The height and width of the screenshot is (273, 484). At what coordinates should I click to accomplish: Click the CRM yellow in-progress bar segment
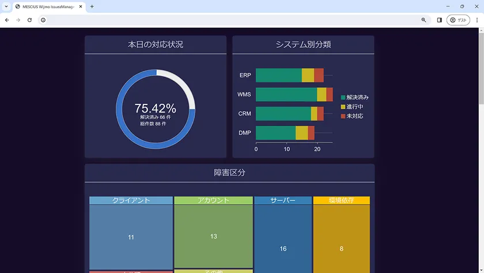pos(314,114)
